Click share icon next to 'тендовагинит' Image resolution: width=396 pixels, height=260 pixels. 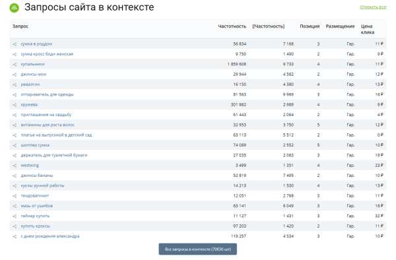pyautogui.click(x=15, y=196)
